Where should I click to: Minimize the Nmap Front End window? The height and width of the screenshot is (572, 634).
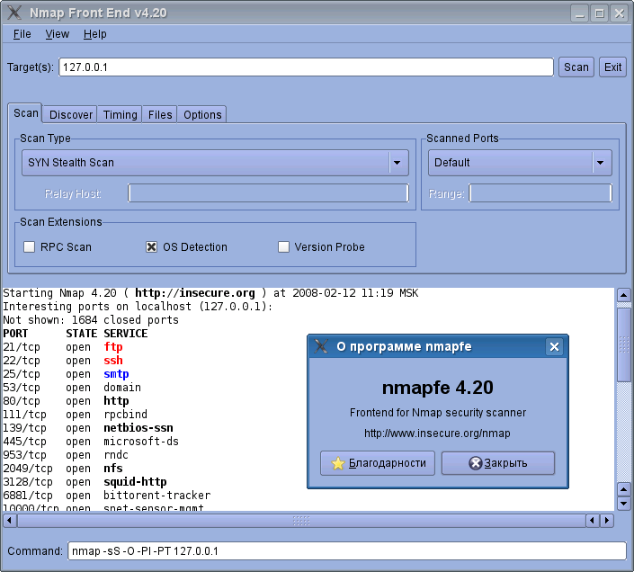[x=580, y=13]
